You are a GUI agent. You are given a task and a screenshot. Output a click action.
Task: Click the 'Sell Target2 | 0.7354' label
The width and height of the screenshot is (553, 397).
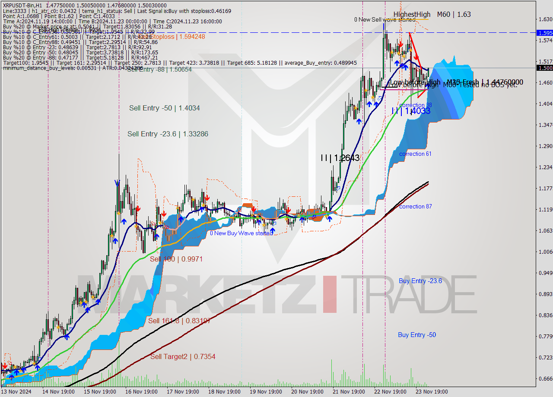pos(183,356)
